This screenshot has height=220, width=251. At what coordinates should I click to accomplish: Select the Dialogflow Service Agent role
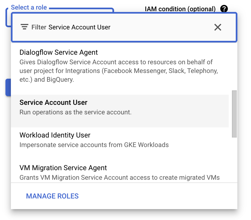coord(120,69)
